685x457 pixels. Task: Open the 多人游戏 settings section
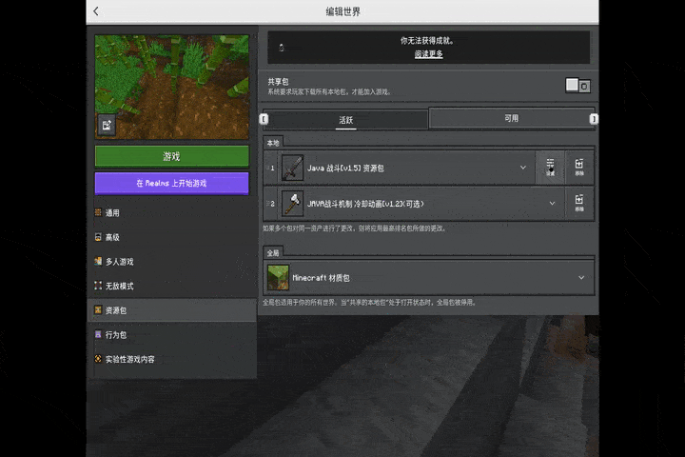[172, 262]
